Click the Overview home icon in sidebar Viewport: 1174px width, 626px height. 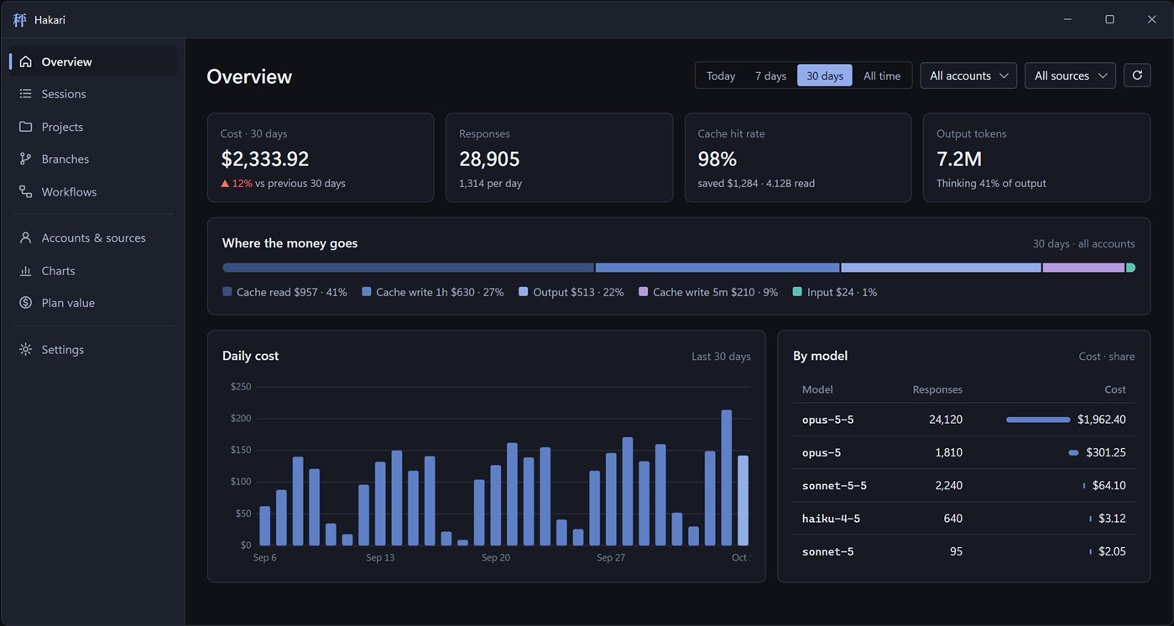point(26,61)
